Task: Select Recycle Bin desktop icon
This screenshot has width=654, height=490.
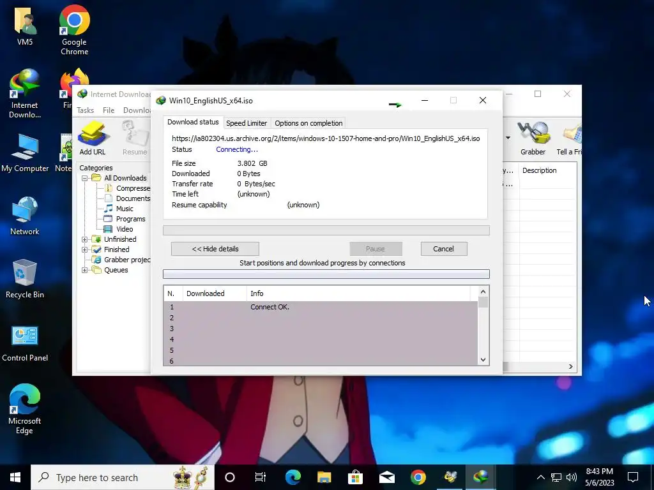Action: coord(25,279)
